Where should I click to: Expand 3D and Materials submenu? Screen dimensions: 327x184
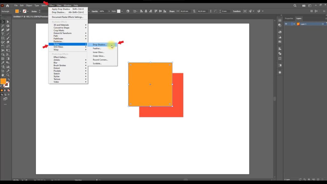pyautogui.click(x=68, y=25)
